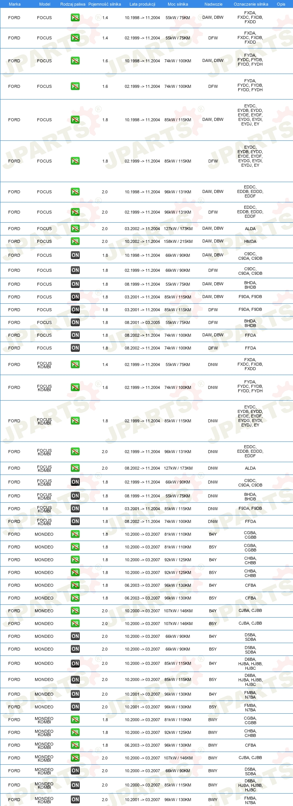Click petrol icon in Focus 2.0 96kW DAW, DBW row
This screenshot has height=806, width=293.
pos(75,192)
